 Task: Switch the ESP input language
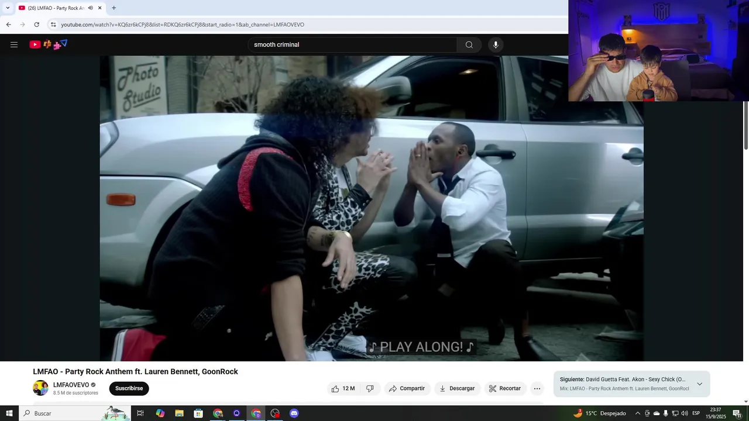click(696, 413)
